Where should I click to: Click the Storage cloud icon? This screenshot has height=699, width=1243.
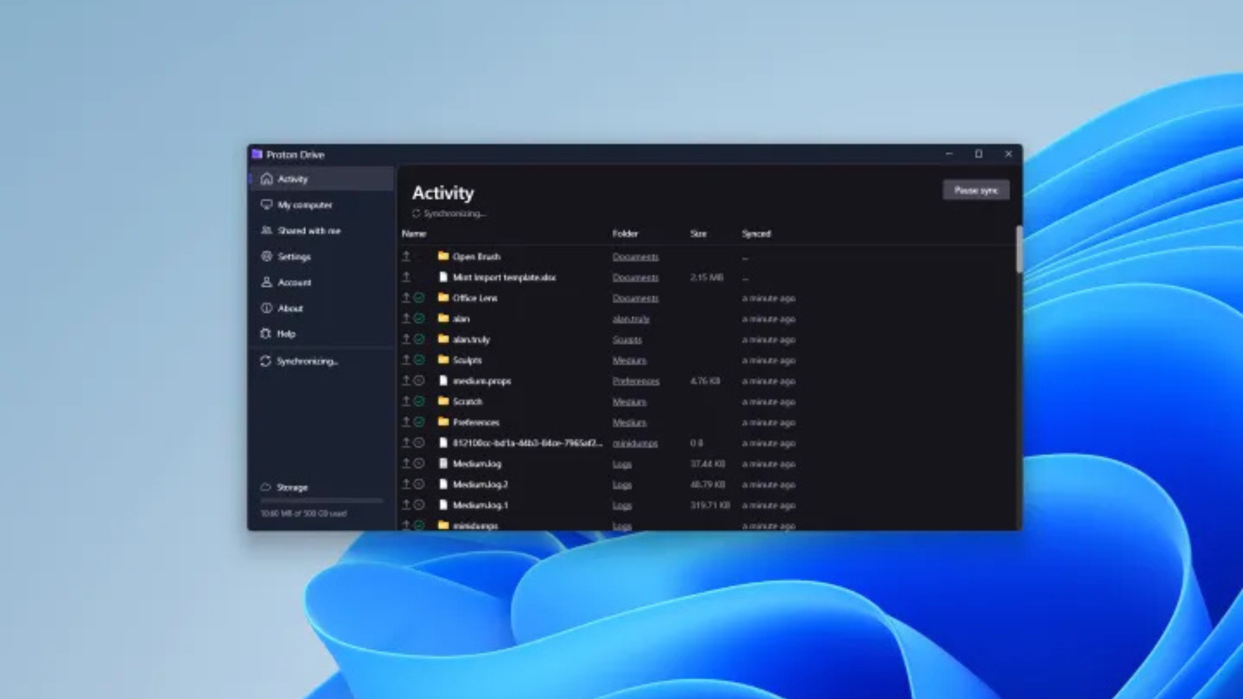click(265, 487)
